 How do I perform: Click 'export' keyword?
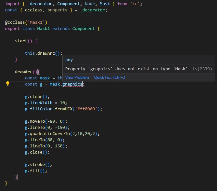[12, 29]
